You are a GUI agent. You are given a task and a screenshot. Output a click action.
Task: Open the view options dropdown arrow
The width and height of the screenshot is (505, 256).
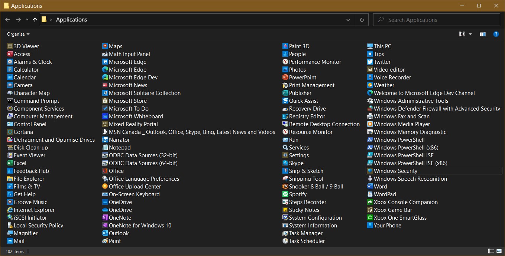(x=470, y=34)
